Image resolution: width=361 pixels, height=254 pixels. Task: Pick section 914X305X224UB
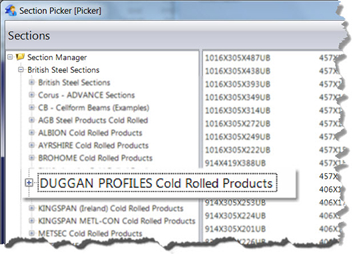pyautogui.click(x=235, y=216)
